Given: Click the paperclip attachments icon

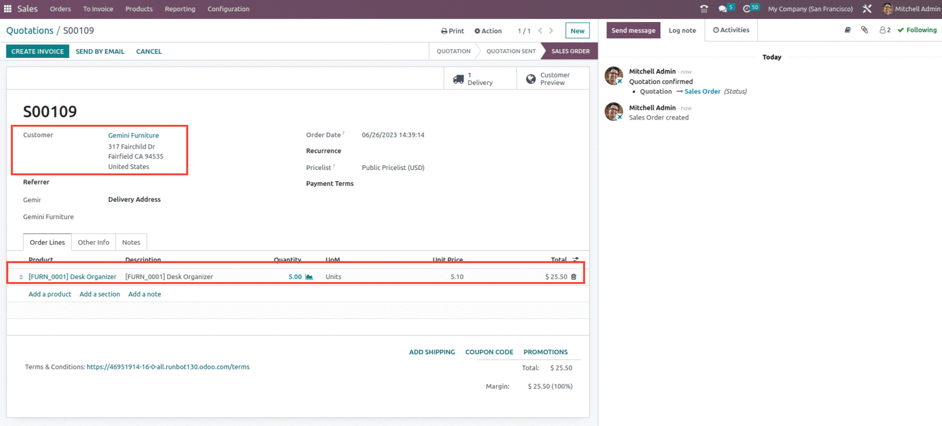Looking at the screenshot, I should point(864,30).
